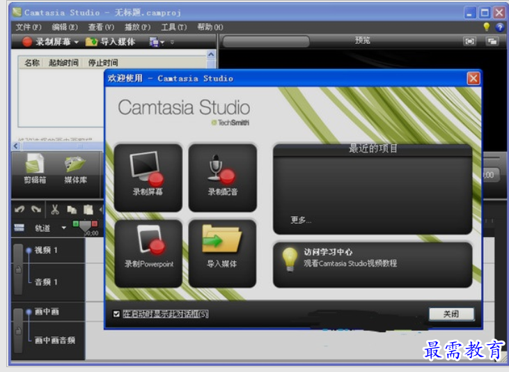Screen dimensions: 509x372
Task: Click the 导入媒体 folder tile
Action: (222, 253)
